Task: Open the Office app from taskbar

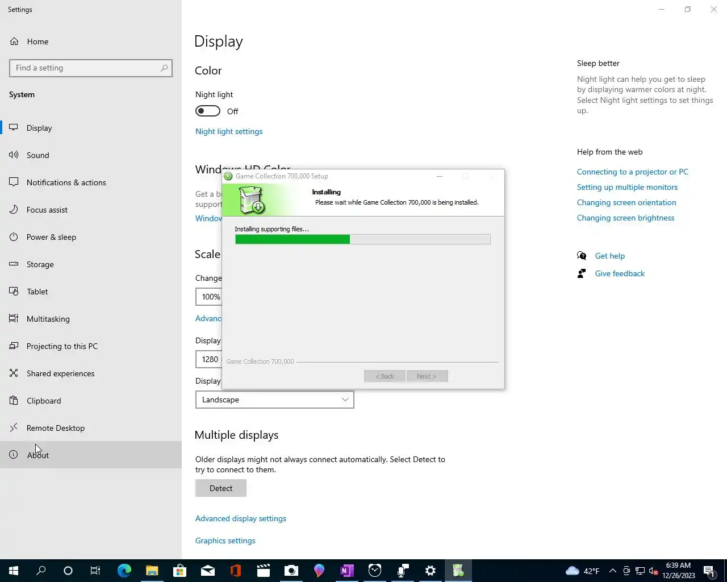Action: [x=236, y=571]
